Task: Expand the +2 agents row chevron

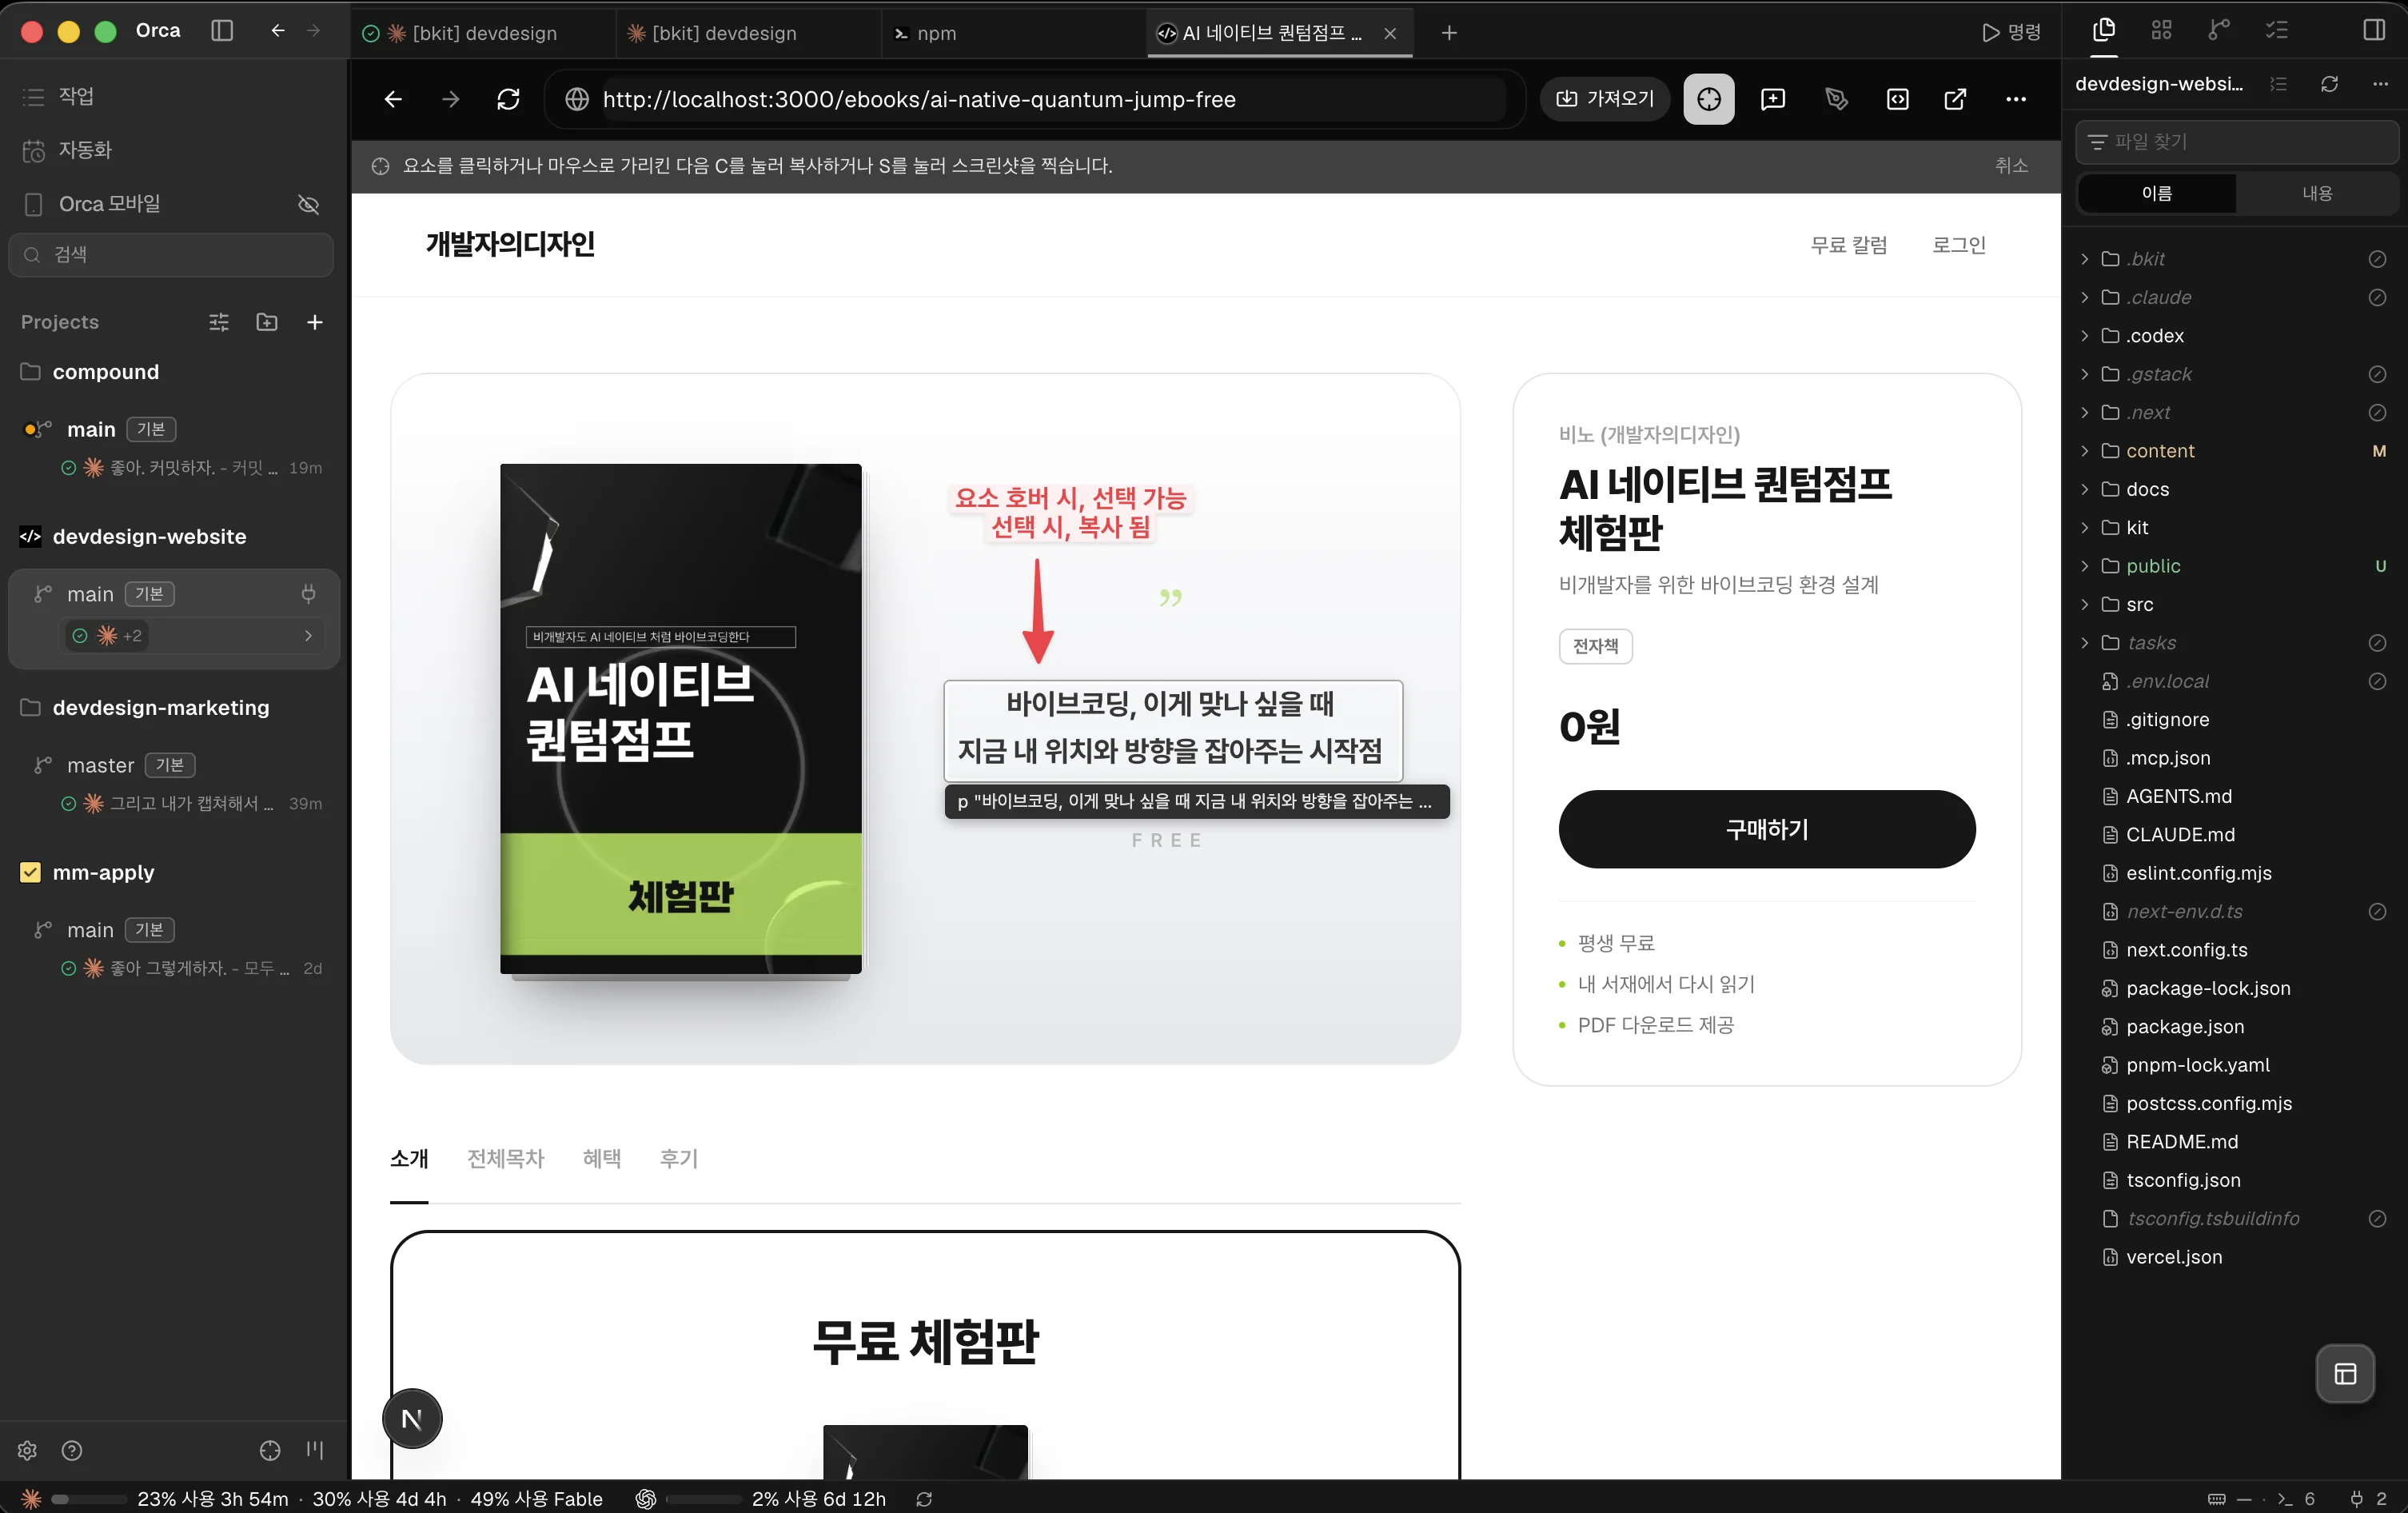Action: (x=308, y=636)
